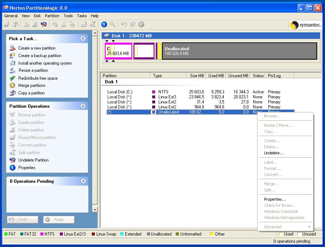Click the Delete partition toolbar icon

(x=35, y=24)
